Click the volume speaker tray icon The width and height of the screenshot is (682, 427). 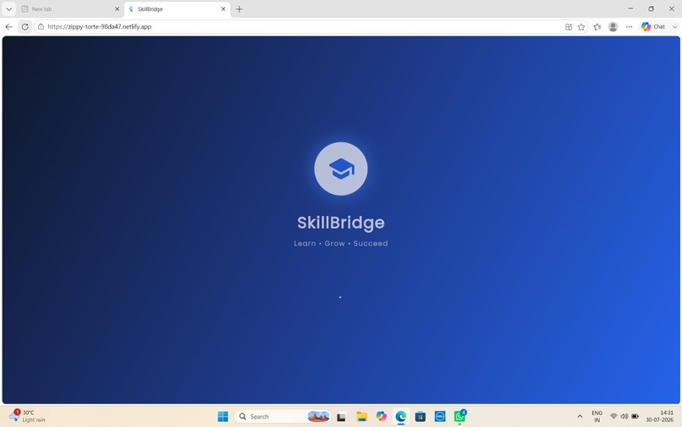pos(624,417)
